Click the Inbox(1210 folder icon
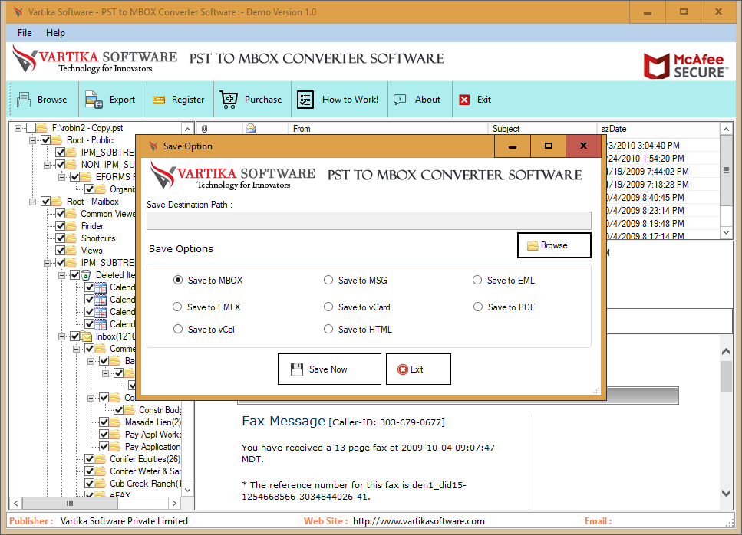Image resolution: width=742 pixels, height=535 pixels. (87, 336)
